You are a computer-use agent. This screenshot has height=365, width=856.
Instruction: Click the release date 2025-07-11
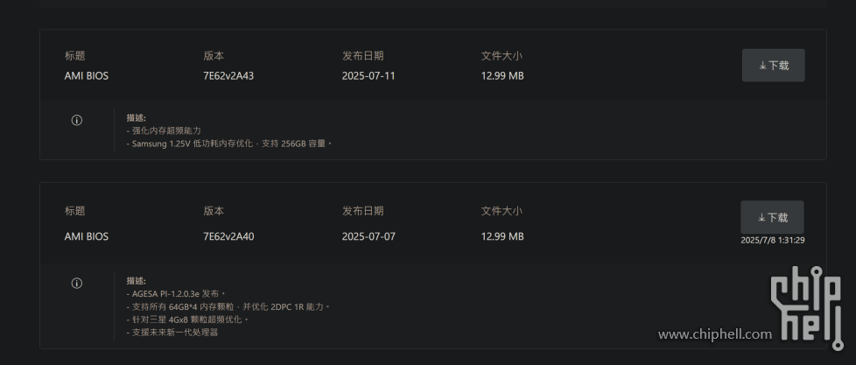click(368, 76)
